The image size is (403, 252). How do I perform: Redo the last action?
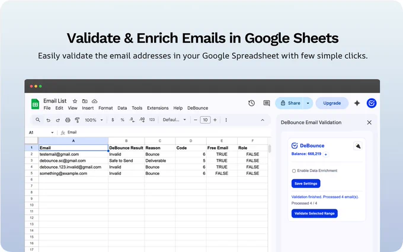click(x=58, y=120)
